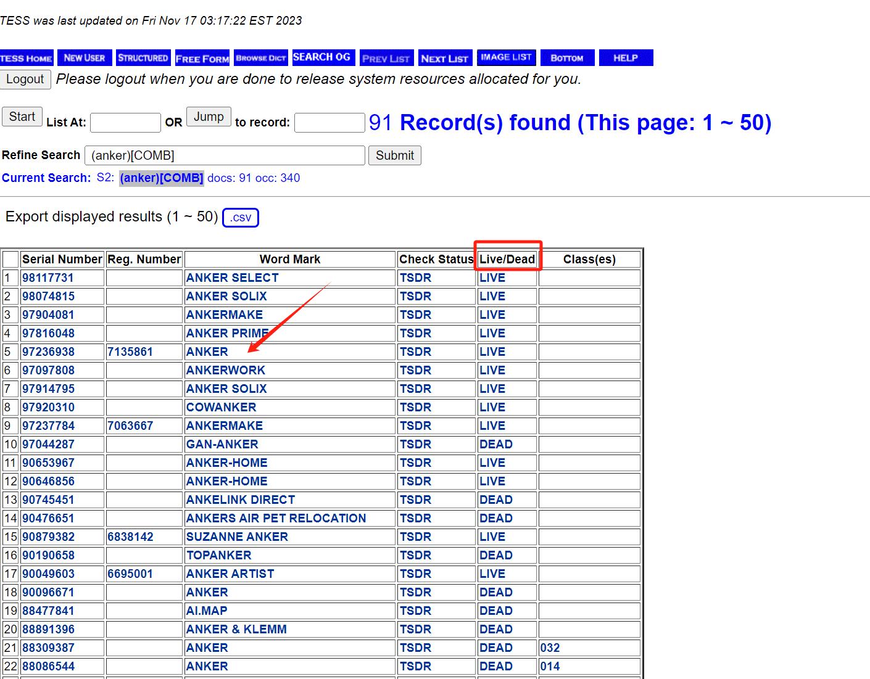
Task: Open serial number 88309387
Action: pyautogui.click(x=48, y=648)
